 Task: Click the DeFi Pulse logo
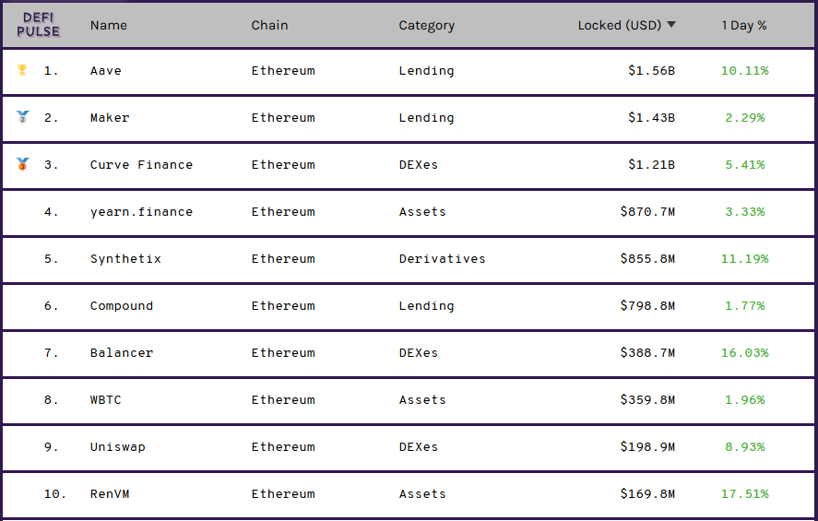pos(38,25)
